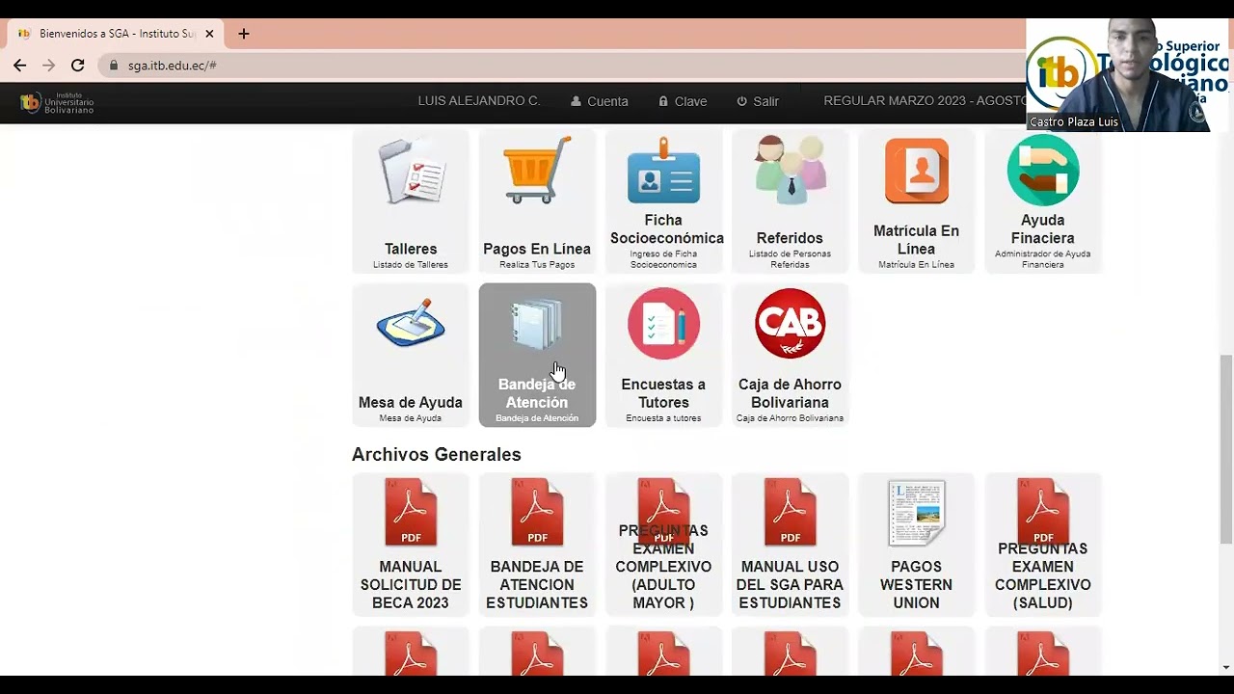
Task: Go back using the browser back arrow
Action: [20, 66]
